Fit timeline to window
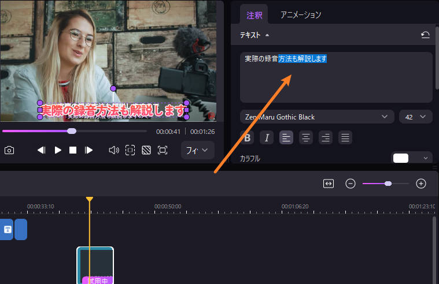This screenshot has height=284, width=439. [329, 184]
